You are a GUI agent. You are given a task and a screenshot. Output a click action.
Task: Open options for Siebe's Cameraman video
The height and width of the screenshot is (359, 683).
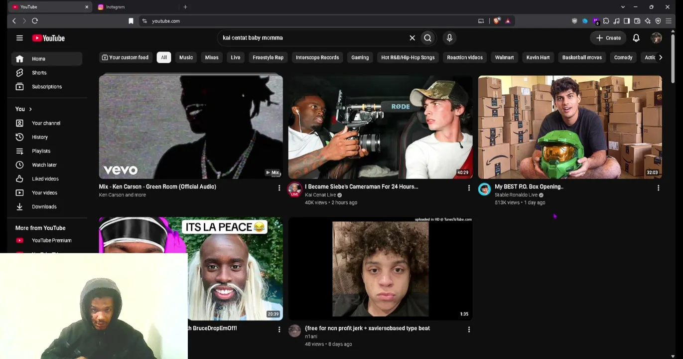(469, 188)
